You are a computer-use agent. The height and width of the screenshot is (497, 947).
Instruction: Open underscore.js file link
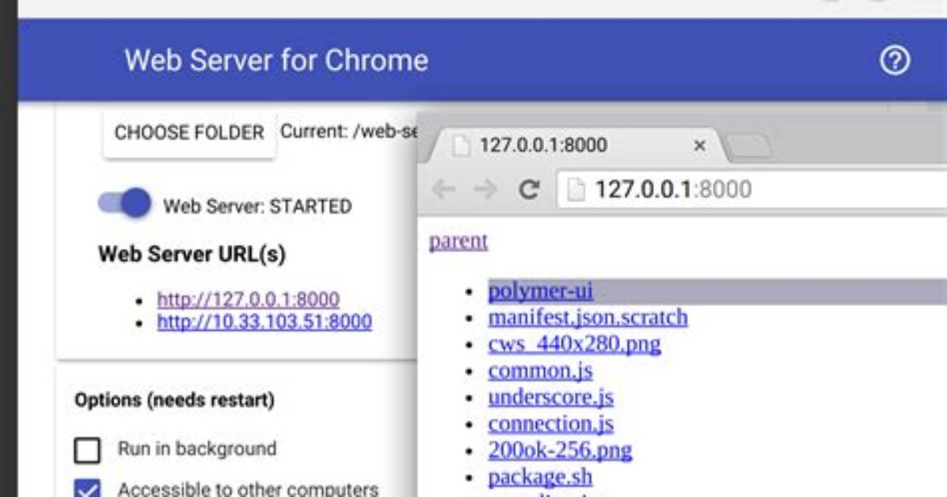(551, 397)
